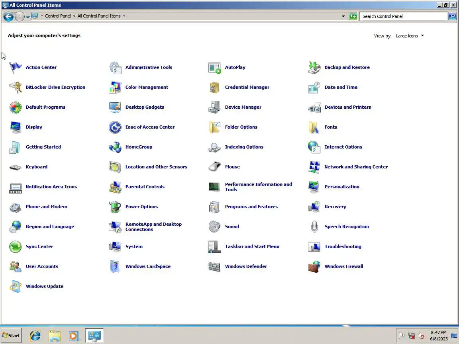
Task: Open the Windows Update link
Action: (45, 286)
